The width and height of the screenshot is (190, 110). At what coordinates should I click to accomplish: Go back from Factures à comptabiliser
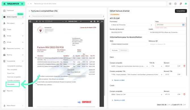coord(29,11)
